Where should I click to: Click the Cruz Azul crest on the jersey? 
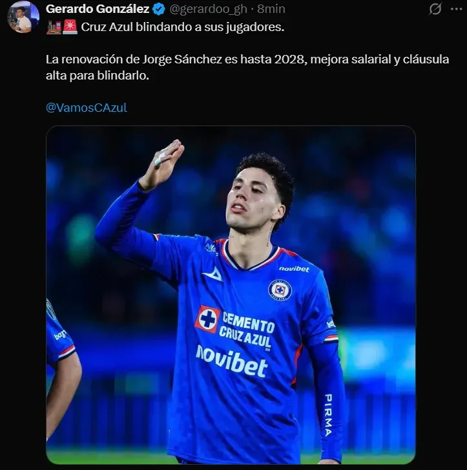point(280,289)
